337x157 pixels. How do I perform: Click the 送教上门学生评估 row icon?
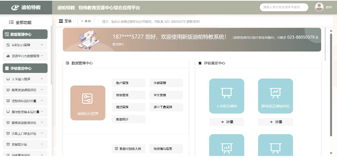coord(8,134)
